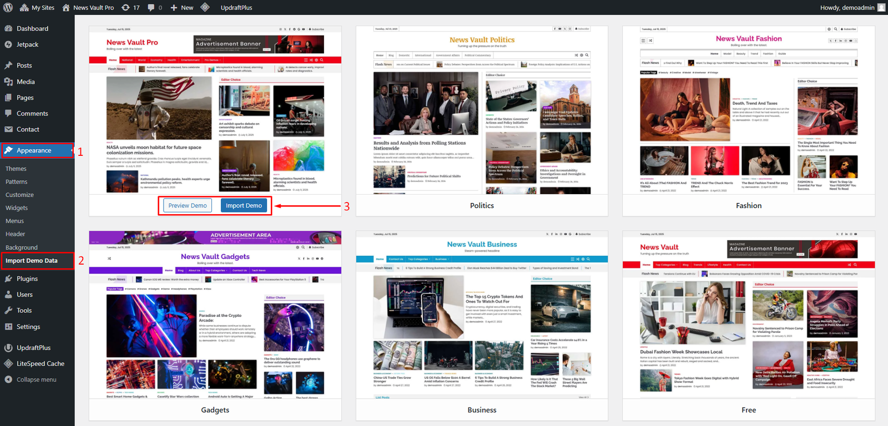Open LiteSpeed Cache in the sidebar
The height and width of the screenshot is (426, 888).
(37, 364)
